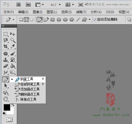This screenshot has width=132, height=124.
Task: Select the Magic Wand tool
Action: coord(13,40)
